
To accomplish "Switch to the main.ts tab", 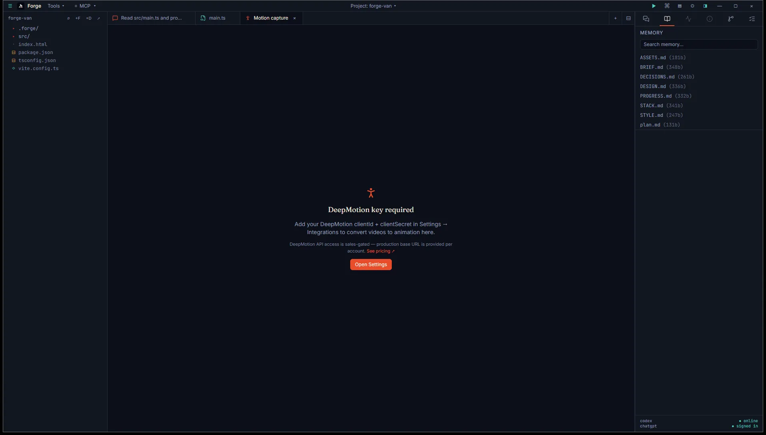I will (217, 18).
